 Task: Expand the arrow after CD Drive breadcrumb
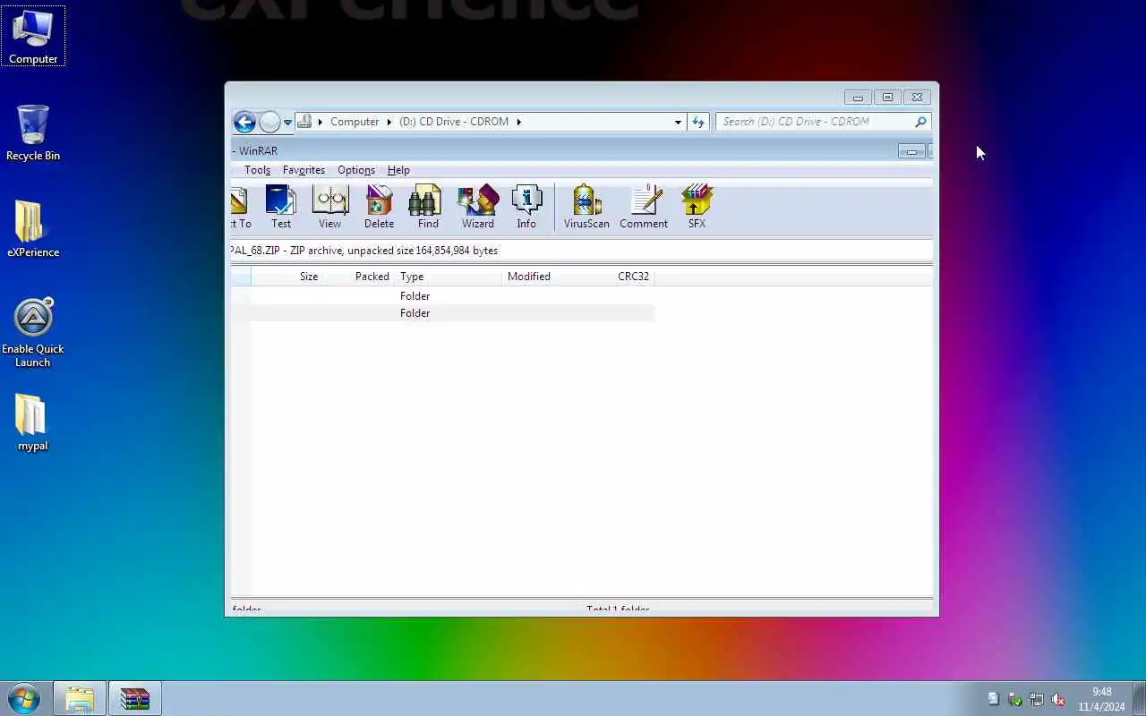point(518,122)
